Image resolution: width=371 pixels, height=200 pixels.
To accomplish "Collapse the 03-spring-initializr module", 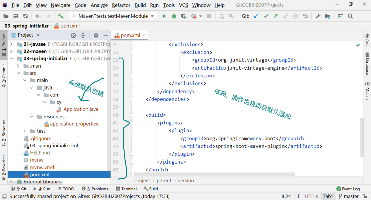I will tap(11, 58).
